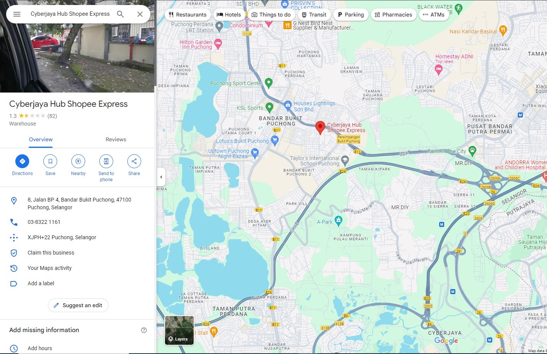This screenshot has width=547, height=354.
Task: Click the G Nest Bird Nest restaurant pin
Action: tap(287, 25)
